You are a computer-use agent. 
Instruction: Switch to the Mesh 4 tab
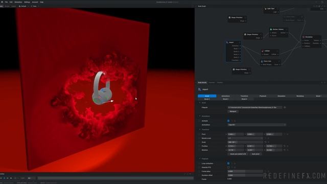pos(244,99)
